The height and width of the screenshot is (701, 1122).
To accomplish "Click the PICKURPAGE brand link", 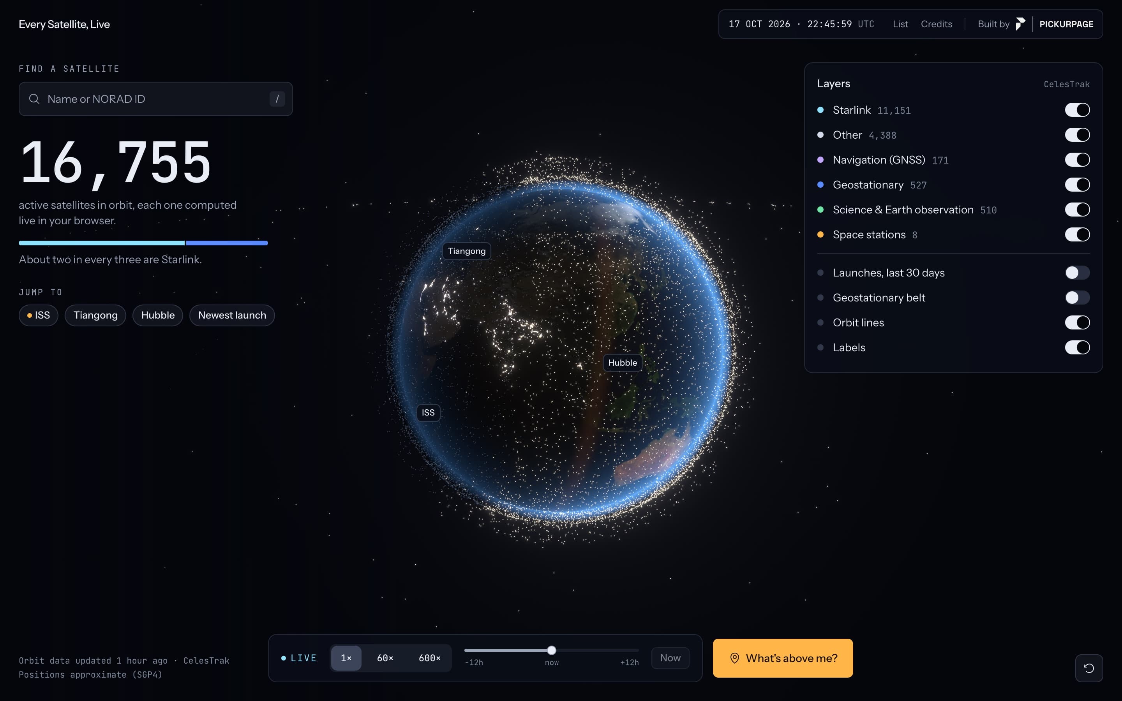I will (1066, 24).
